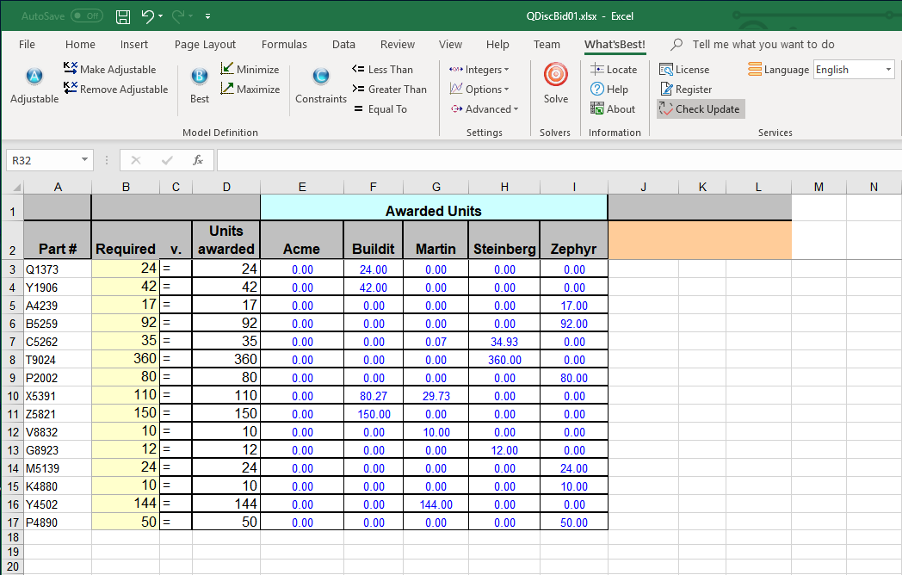This screenshot has height=575, width=902.
Task: Click Check Update button
Action: pos(700,108)
